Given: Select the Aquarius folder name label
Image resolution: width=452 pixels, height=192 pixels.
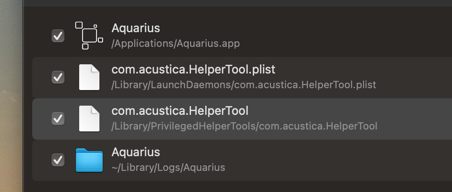Looking at the screenshot, I should pyautogui.click(x=136, y=152).
